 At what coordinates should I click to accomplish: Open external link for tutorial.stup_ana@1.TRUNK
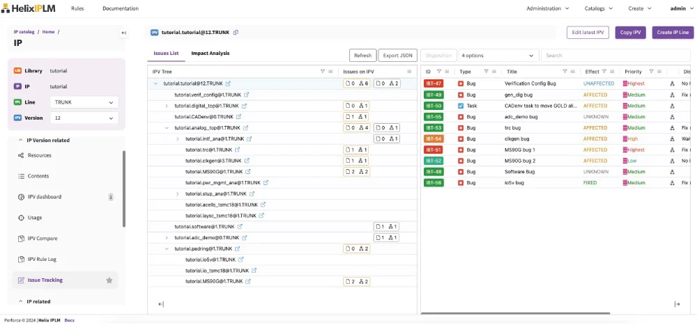pos(252,194)
